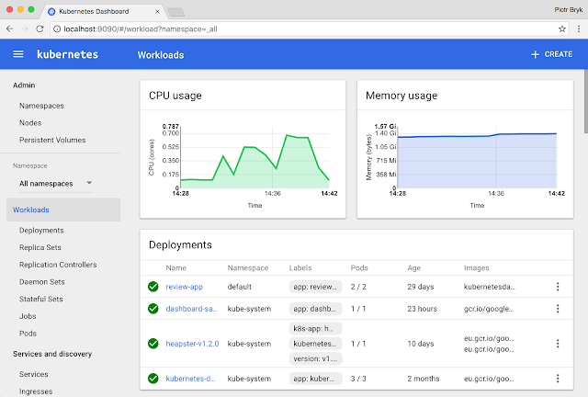Screen dimensions: 588x397
Task: Open Chrome's three-dot menu
Action: click(577, 28)
